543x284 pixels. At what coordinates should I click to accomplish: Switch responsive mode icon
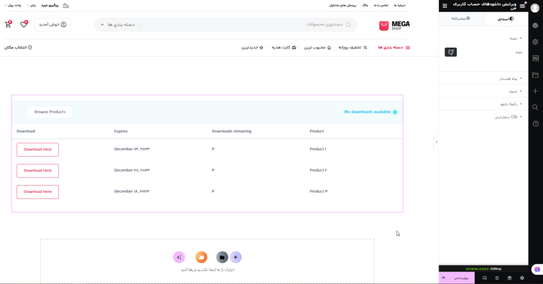(485, 278)
